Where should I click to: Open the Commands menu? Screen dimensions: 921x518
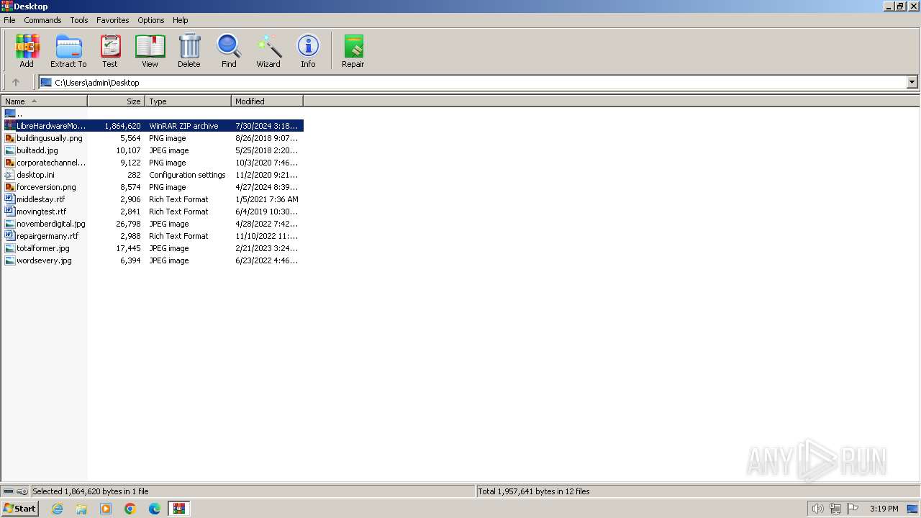pyautogui.click(x=42, y=20)
